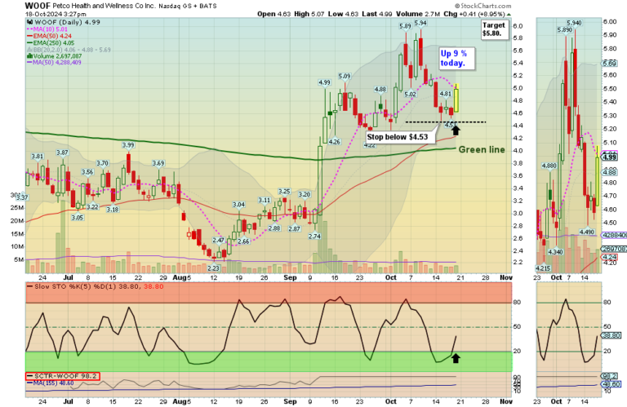
Task: Click the 5.94 high price label
Action: point(420,24)
